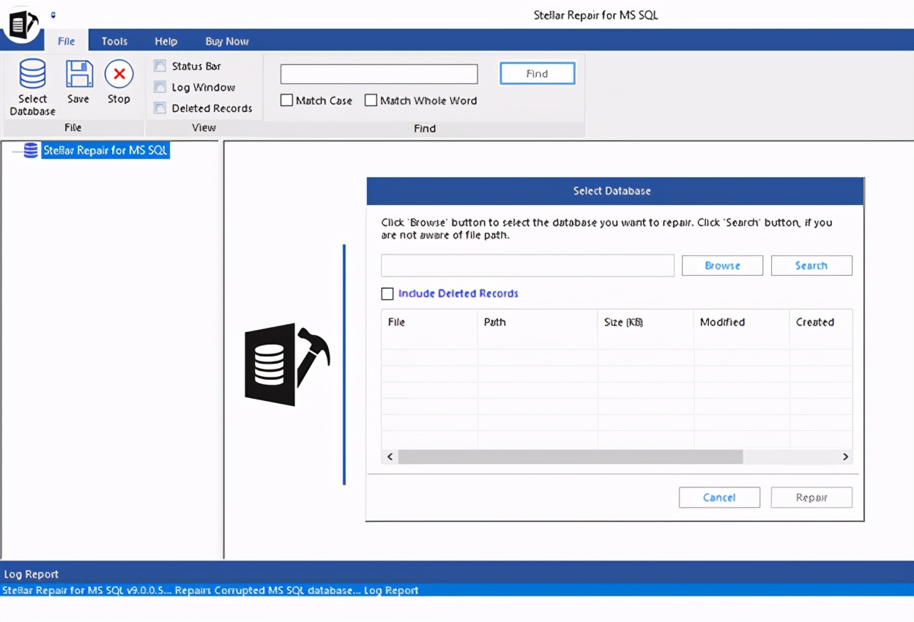Click the Browse button
Screen dimensions: 914x622
pos(722,266)
